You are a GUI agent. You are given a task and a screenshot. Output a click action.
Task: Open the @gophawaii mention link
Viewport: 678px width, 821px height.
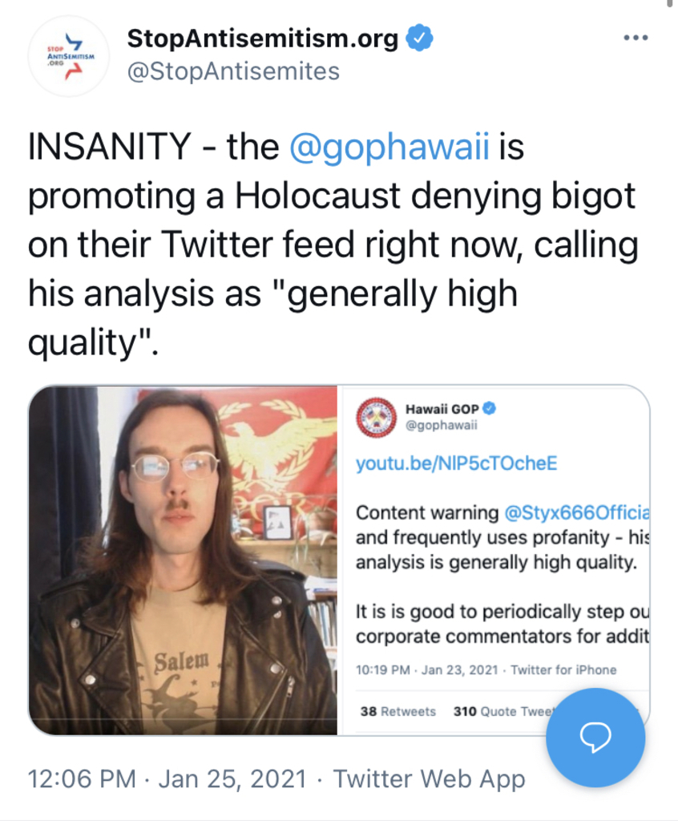point(389,147)
